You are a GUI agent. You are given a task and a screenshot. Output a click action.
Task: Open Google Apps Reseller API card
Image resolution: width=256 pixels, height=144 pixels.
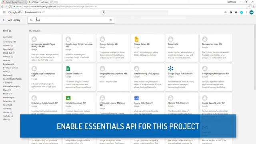point(216,104)
